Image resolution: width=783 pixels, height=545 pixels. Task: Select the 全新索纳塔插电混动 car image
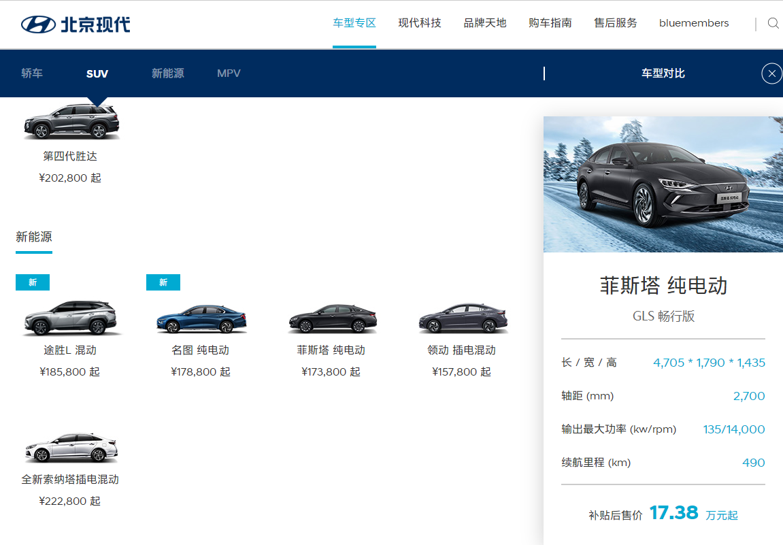pos(71,447)
